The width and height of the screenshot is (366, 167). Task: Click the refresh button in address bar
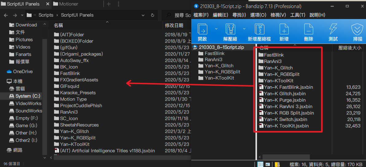[x=153, y=15]
